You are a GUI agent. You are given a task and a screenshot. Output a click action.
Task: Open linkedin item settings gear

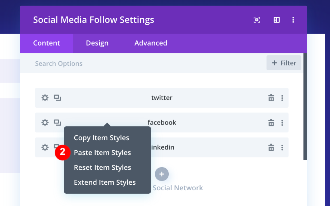[x=45, y=147]
